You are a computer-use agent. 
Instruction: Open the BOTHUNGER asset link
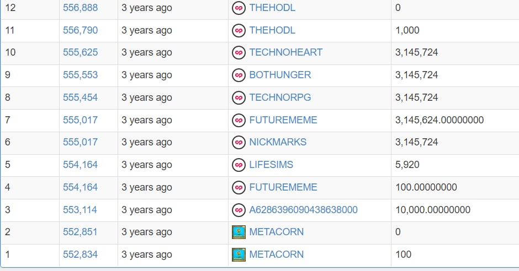[x=280, y=74]
